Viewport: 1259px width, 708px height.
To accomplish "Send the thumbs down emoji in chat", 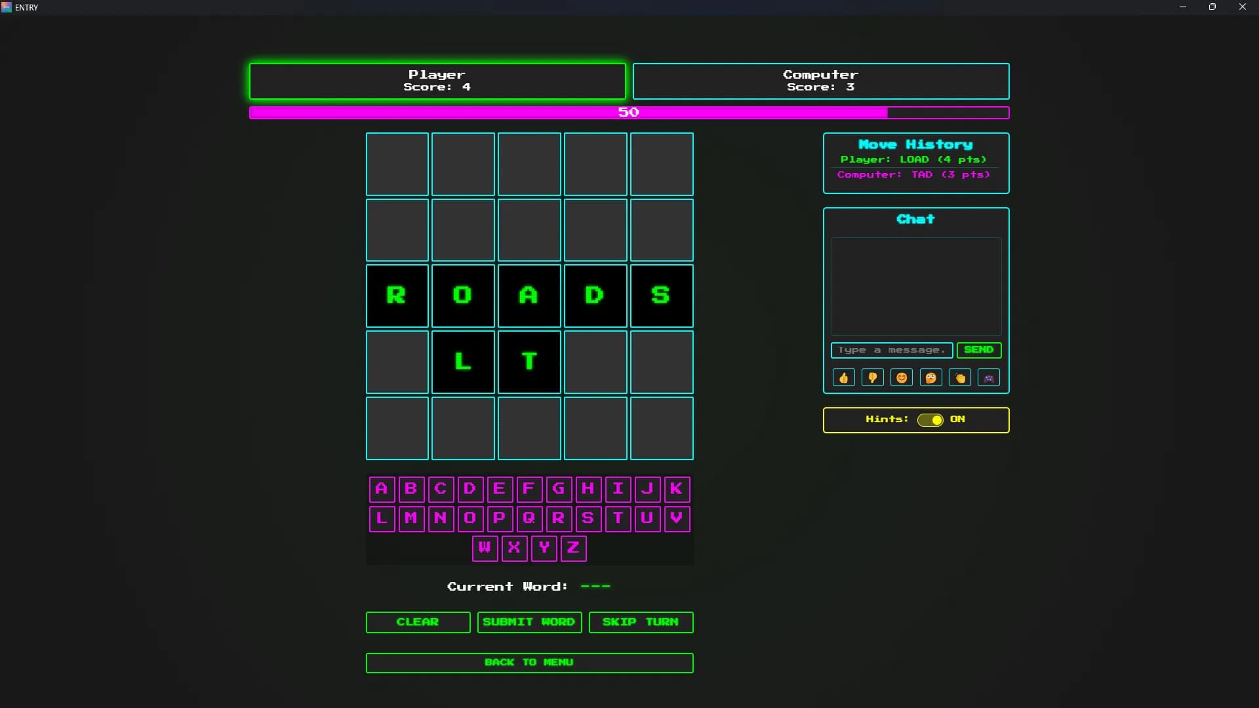I will coord(872,378).
